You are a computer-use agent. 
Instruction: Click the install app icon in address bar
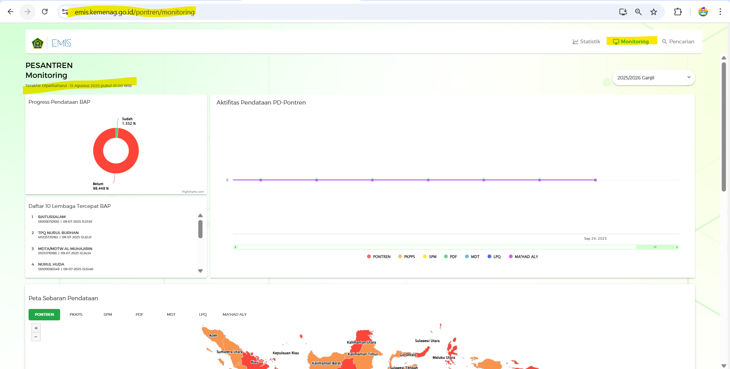tap(623, 12)
